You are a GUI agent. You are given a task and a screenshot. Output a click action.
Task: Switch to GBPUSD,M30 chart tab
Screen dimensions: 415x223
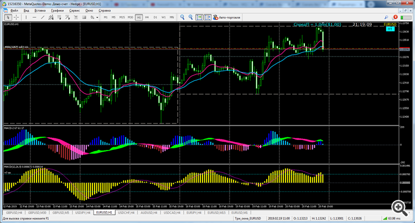(37, 212)
